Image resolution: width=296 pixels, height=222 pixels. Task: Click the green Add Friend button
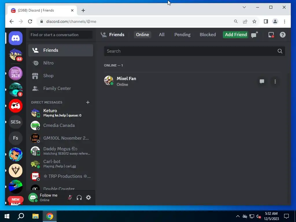[236, 35]
